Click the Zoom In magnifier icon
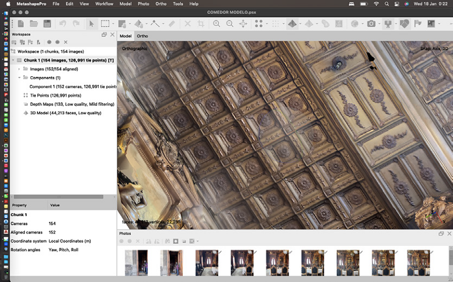The height and width of the screenshot is (282, 453). [216, 24]
